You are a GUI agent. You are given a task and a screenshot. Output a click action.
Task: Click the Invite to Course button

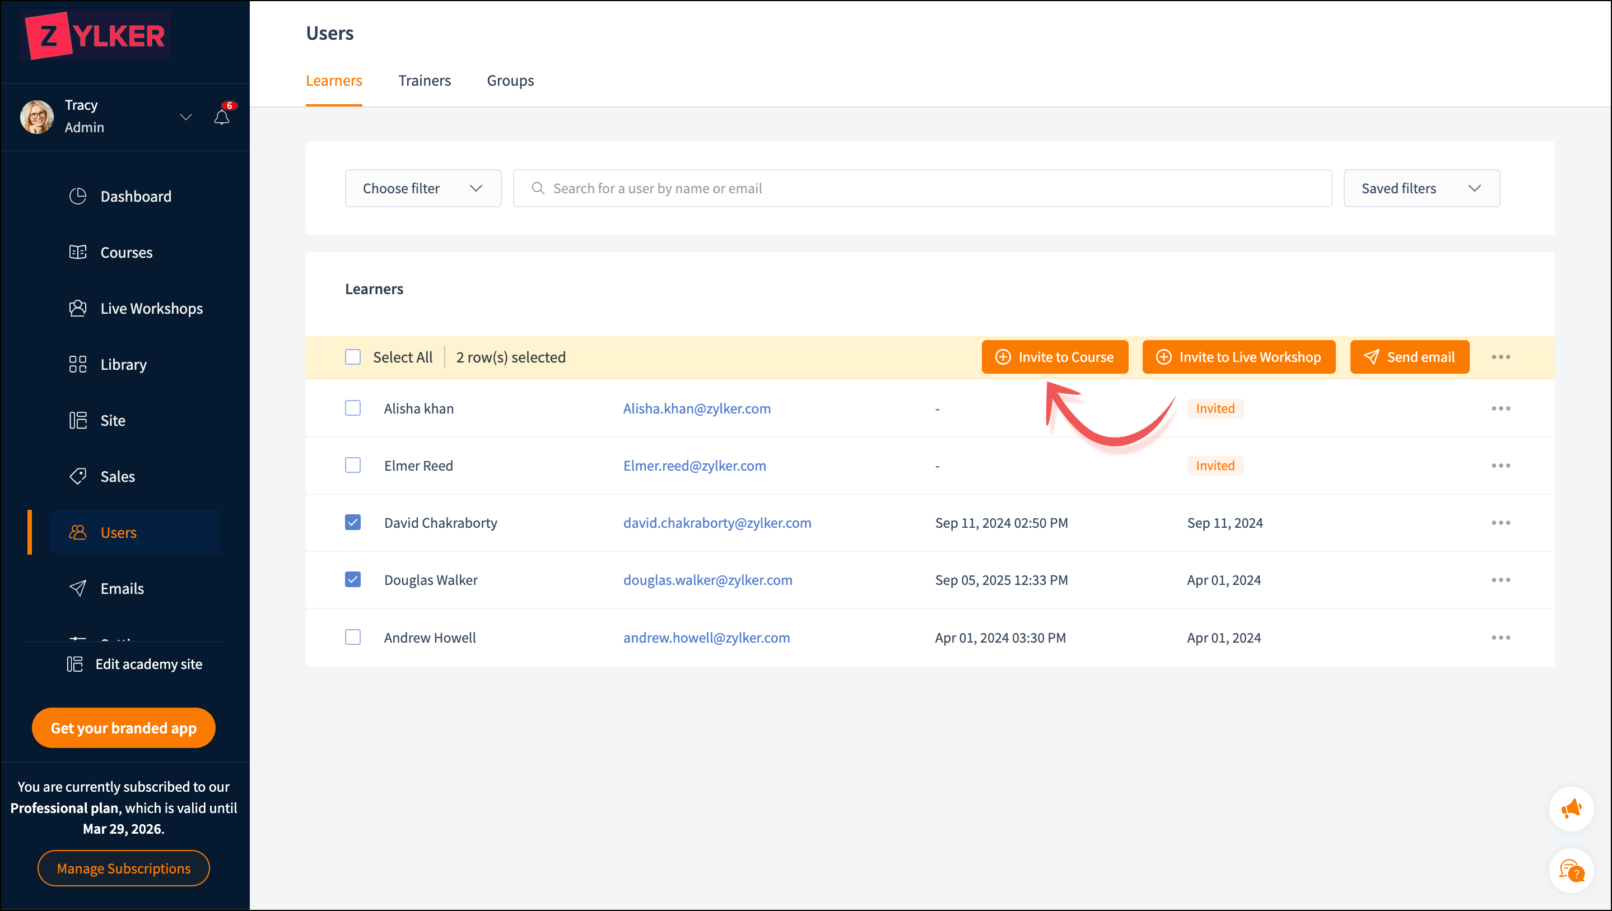(1055, 357)
